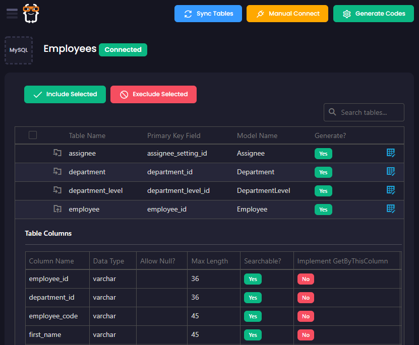Focus the Search tables input field
This screenshot has width=419, height=345.
364,112
